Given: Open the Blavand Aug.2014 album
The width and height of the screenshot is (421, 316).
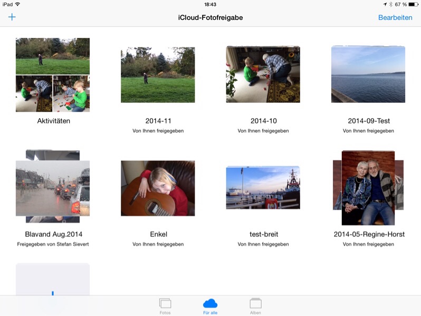Looking at the screenshot, I should [x=52, y=187].
